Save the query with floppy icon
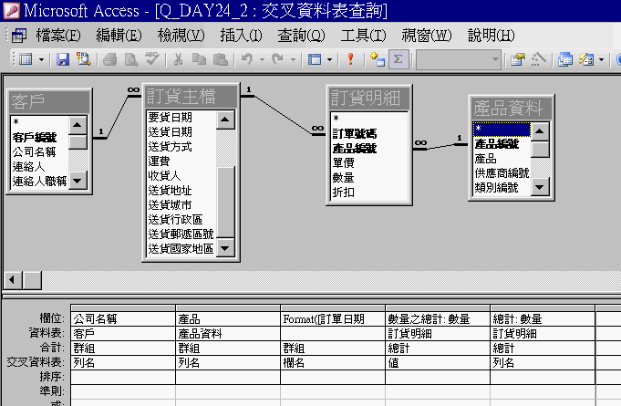621x406 pixels. tap(63, 59)
